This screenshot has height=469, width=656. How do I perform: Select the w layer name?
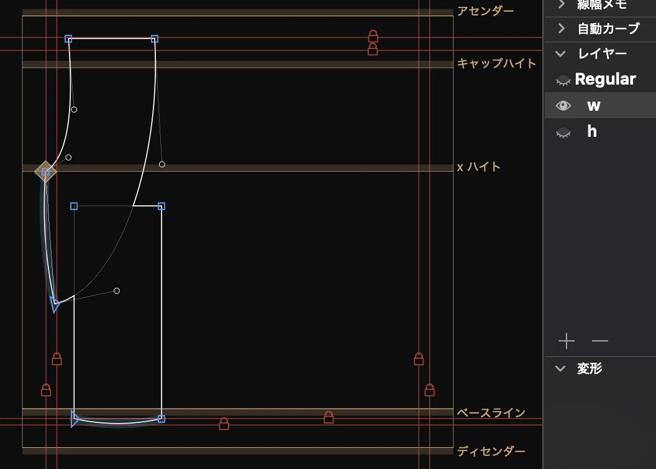pos(594,106)
